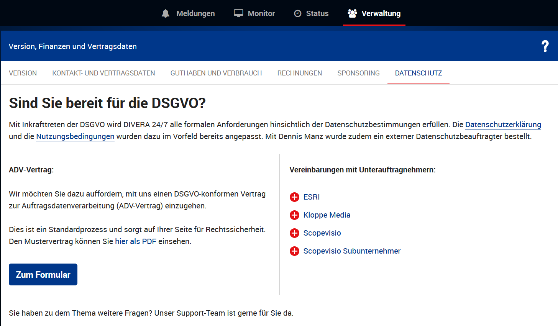This screenshot has width=558, height=326.
Task: Click the ESRI link text
Action: 312,197
